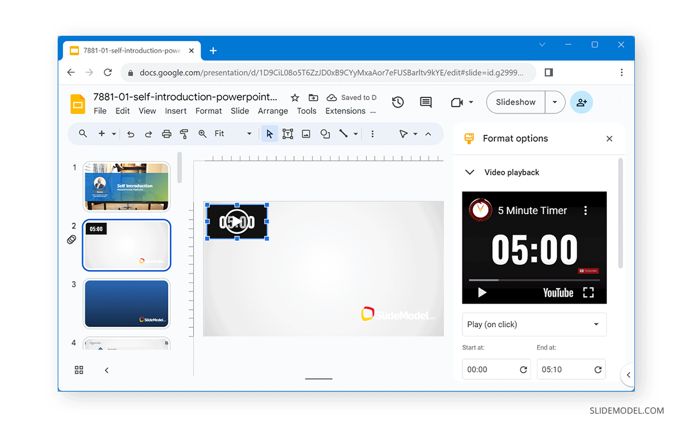Select the text box tool
692x428 pixels.
pyautogui.click(x=288, y=134)
